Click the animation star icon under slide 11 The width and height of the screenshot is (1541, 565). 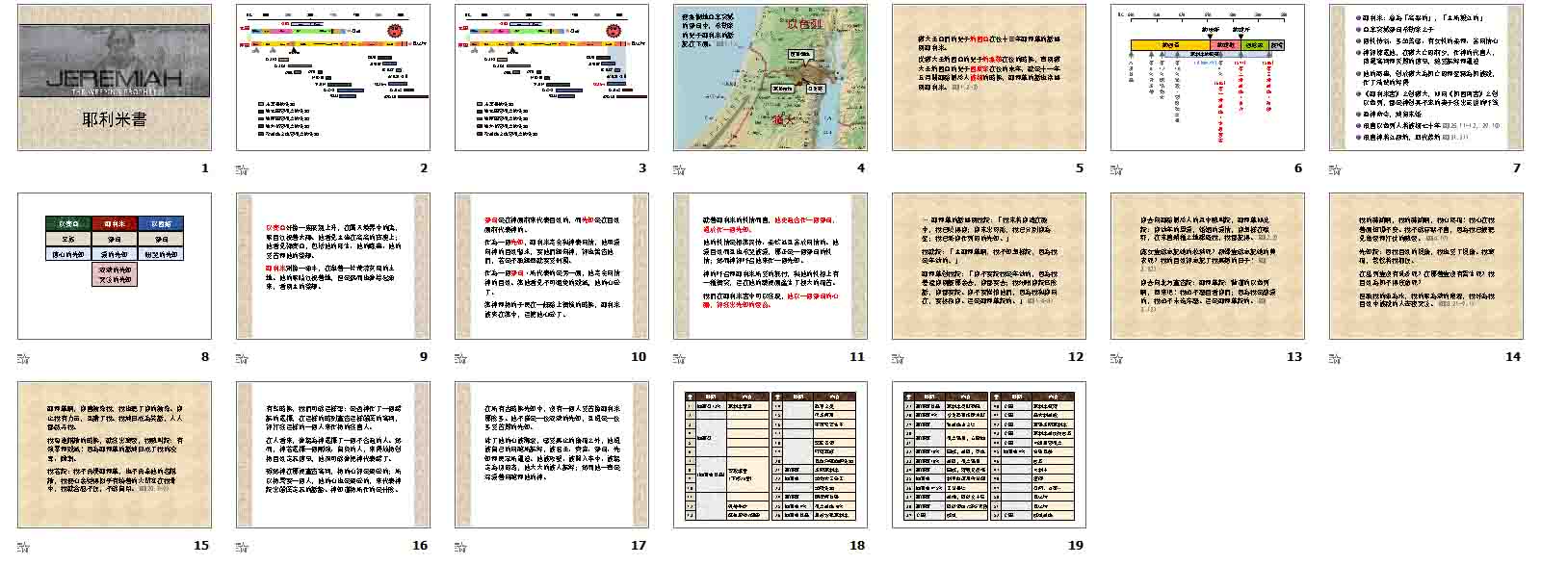(x=679, y=358)
